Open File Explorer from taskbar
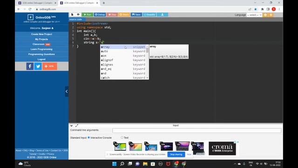298x168 pixels. click(x=145, y=164)
